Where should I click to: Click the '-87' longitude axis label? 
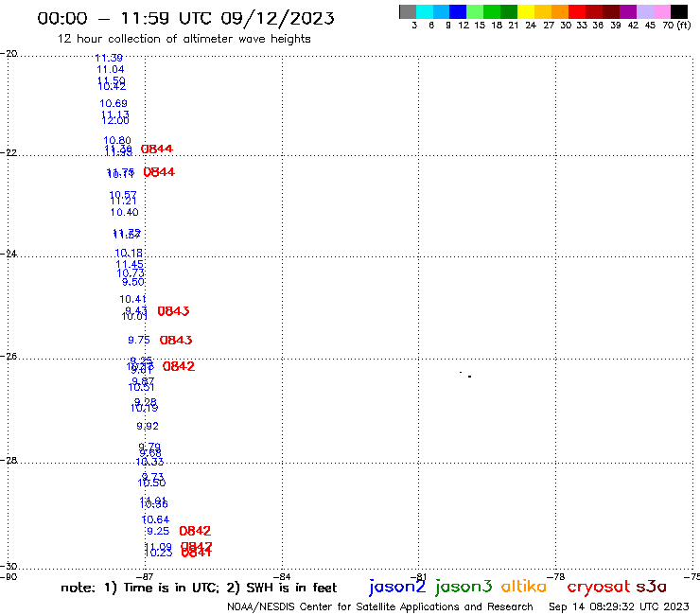[146, 577]
